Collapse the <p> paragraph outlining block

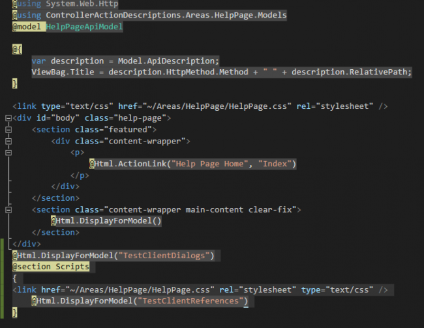8,153
